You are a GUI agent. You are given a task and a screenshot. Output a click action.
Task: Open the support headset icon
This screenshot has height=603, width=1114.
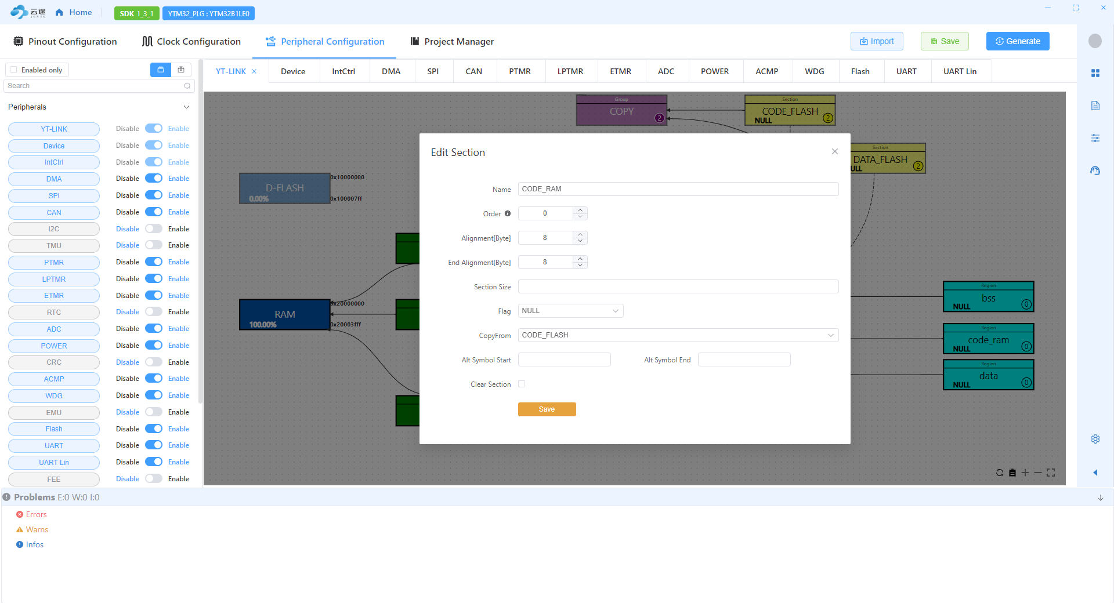(1095, 170)
